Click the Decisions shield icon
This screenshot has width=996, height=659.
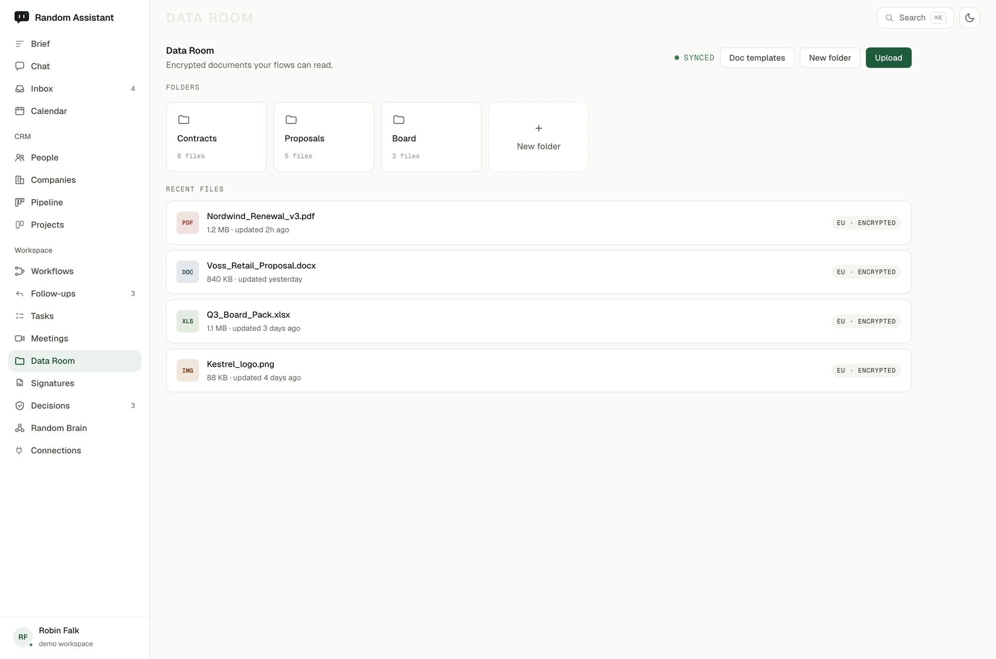point(19,405)
